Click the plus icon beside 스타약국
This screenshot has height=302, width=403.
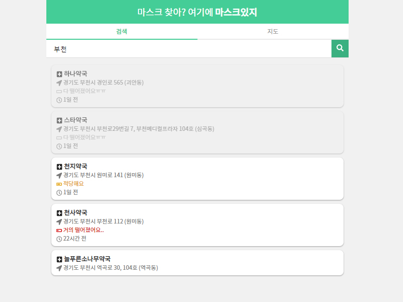point(59,120)
